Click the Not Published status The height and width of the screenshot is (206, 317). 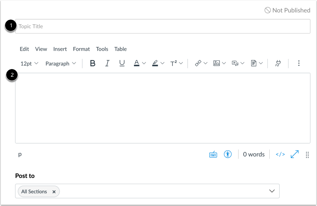(x=287, y=10)
